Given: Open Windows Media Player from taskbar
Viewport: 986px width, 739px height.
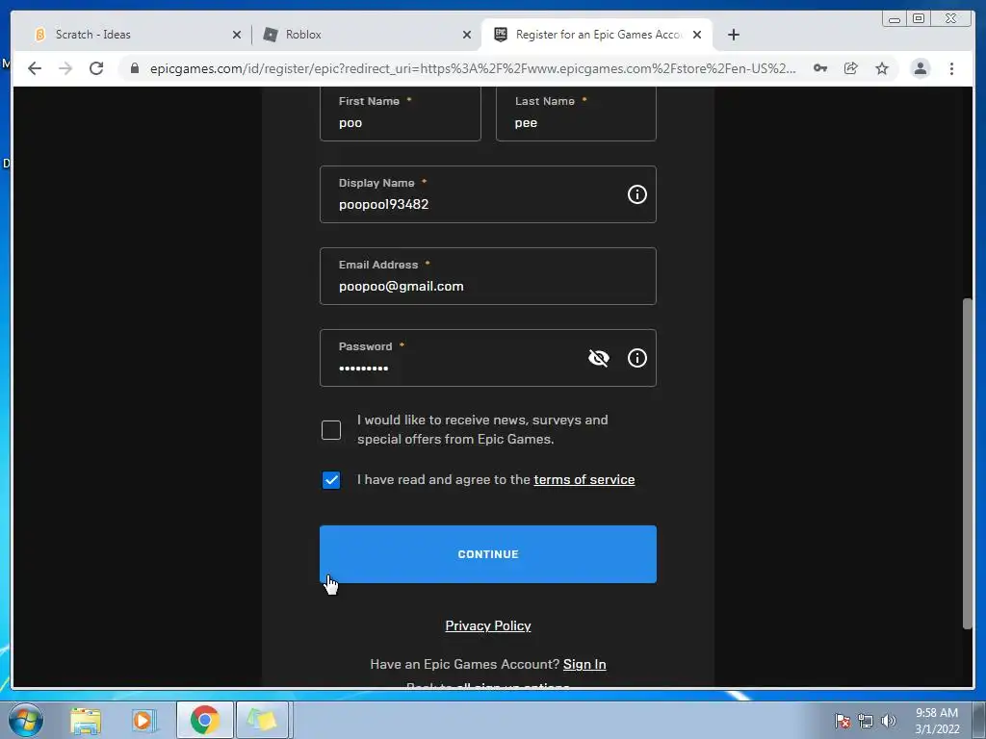Looking at the screenshot, I should pos(144,720).
